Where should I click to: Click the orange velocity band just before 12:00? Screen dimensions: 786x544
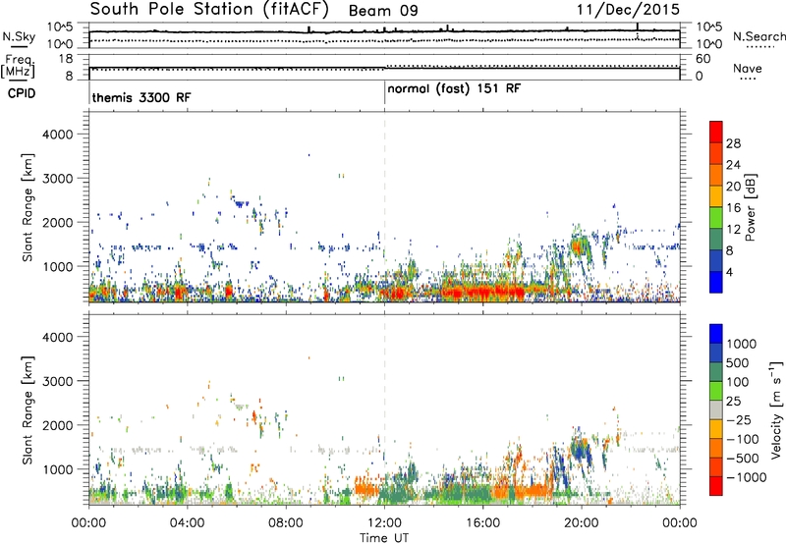pyautogui.click(x=367, y=489)
